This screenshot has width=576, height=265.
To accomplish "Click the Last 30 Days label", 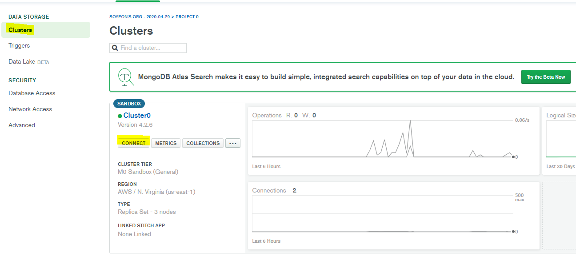I will [x=560, y=167].
